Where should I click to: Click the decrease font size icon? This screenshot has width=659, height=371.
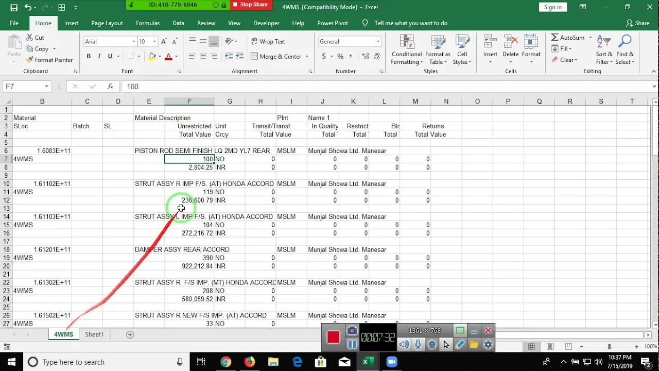175,41
